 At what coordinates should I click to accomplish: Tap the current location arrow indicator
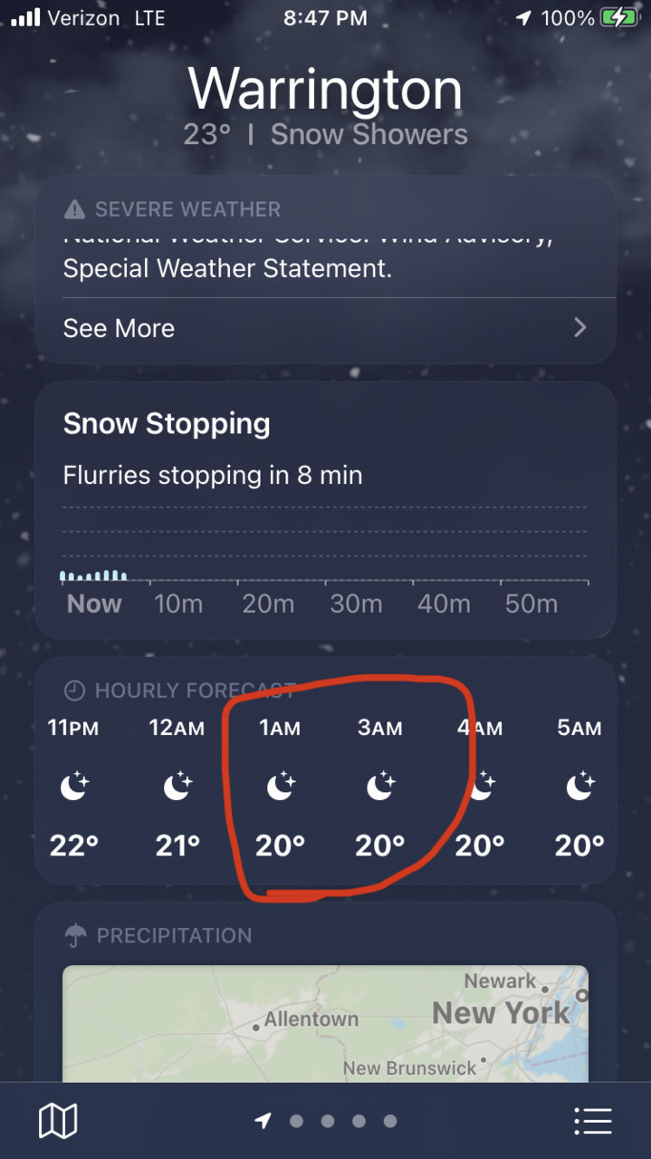tap(263, 1121)
